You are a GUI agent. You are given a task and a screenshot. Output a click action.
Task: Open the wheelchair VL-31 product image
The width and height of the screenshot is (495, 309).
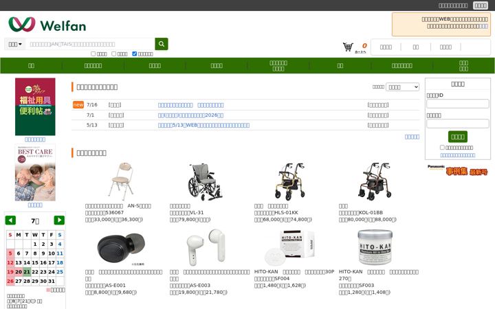point(205,182)
